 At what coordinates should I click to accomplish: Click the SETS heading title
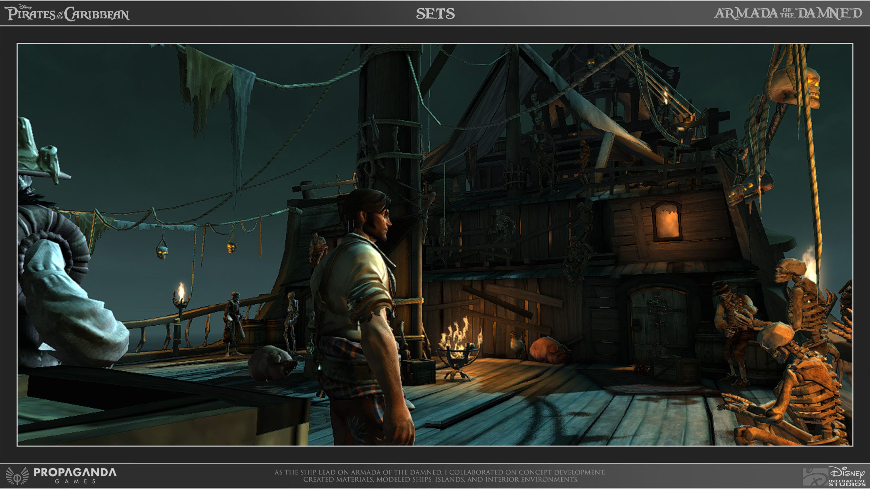[435, 14]
